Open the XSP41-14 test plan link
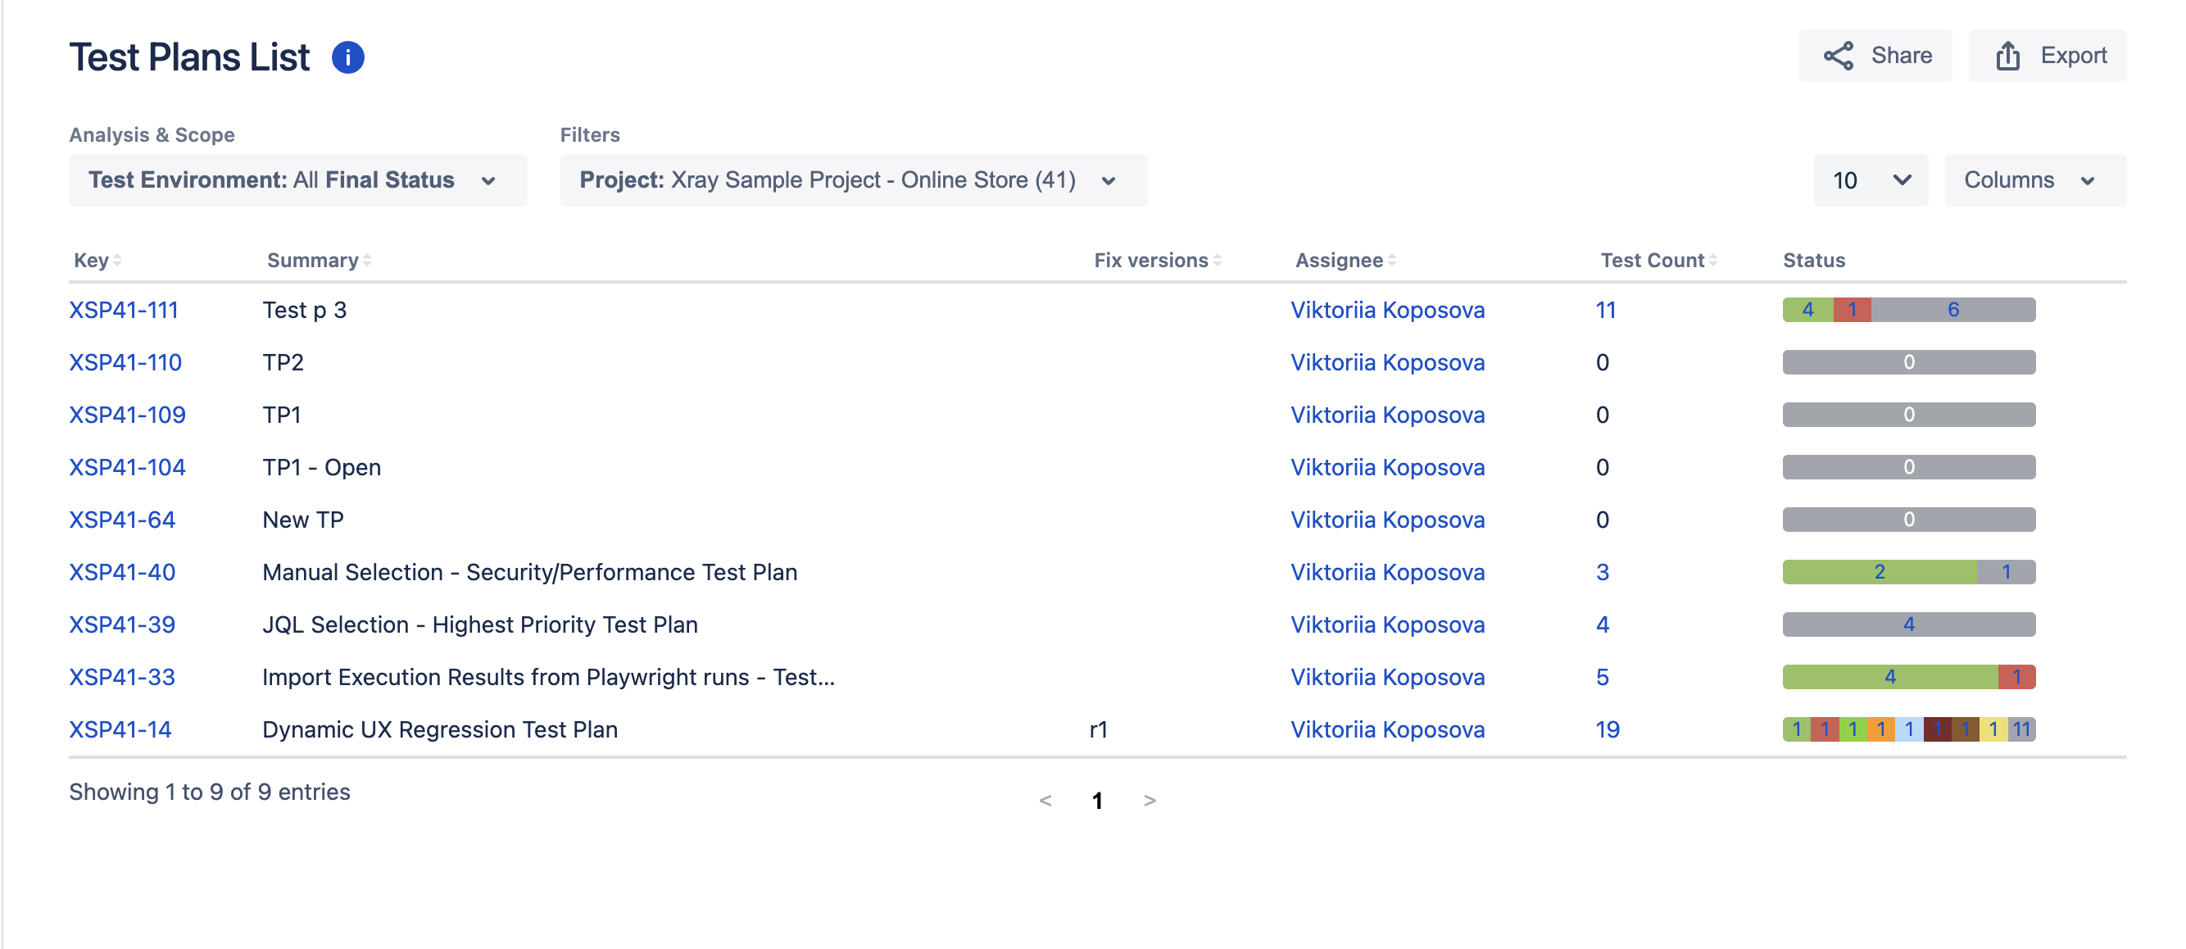 120,729
